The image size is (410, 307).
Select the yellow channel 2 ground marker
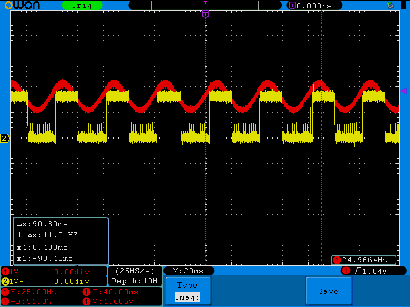click(x=5, y=138)
